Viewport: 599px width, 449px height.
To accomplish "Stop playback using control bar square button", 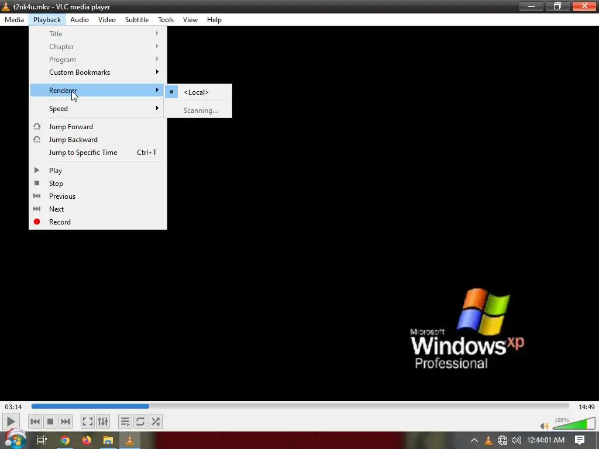I will [x=50, y=422].
